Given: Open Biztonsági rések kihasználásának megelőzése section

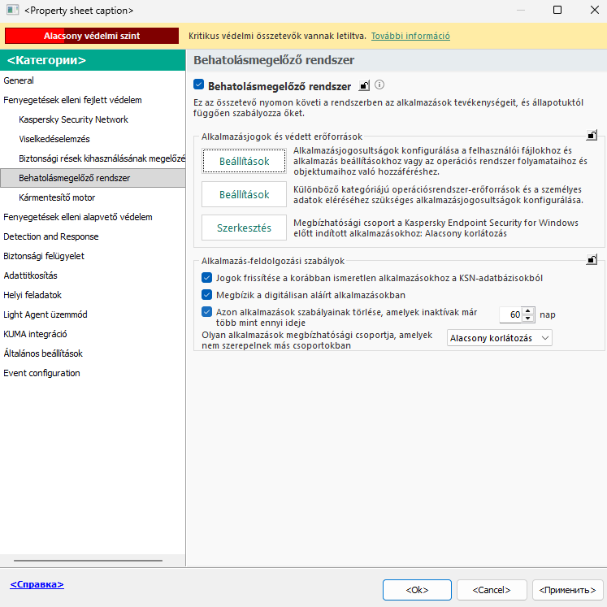Looking at the screenshot, I should (x=102, y=158).
